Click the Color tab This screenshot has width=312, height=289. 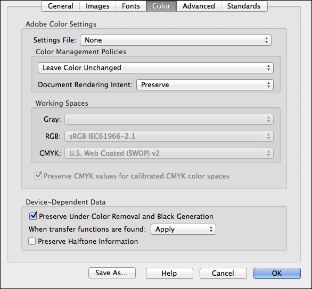click(161, 6)
